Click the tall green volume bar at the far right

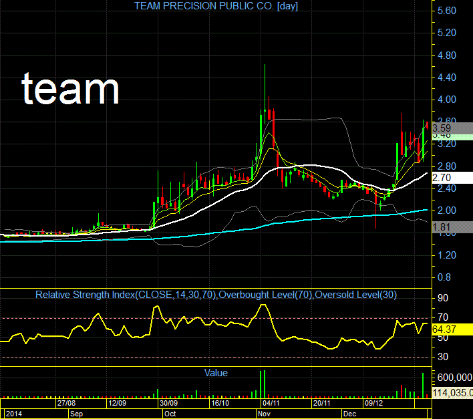click(x=423, y=386)
